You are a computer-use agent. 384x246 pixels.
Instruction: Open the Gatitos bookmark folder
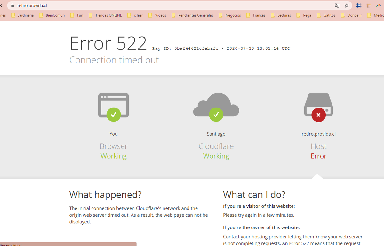tap(326, 15)
